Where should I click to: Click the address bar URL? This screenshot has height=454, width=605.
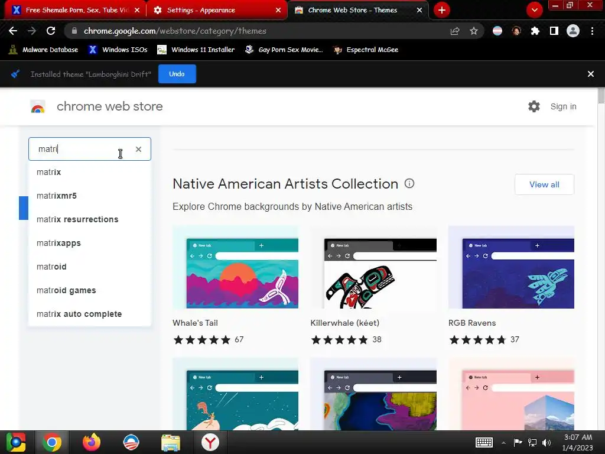175,31
